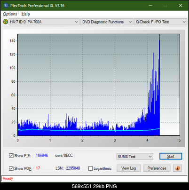Open the Options menu
Image resolution: width=189 pixels, height=190 pixels.
pos(10,14)
